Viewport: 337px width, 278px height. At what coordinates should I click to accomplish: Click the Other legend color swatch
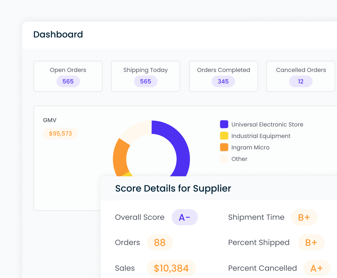point(224,159)
